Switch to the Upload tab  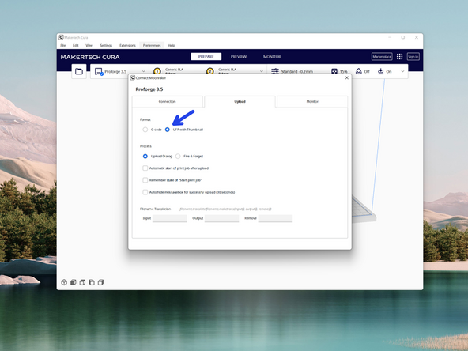point(240,101)
